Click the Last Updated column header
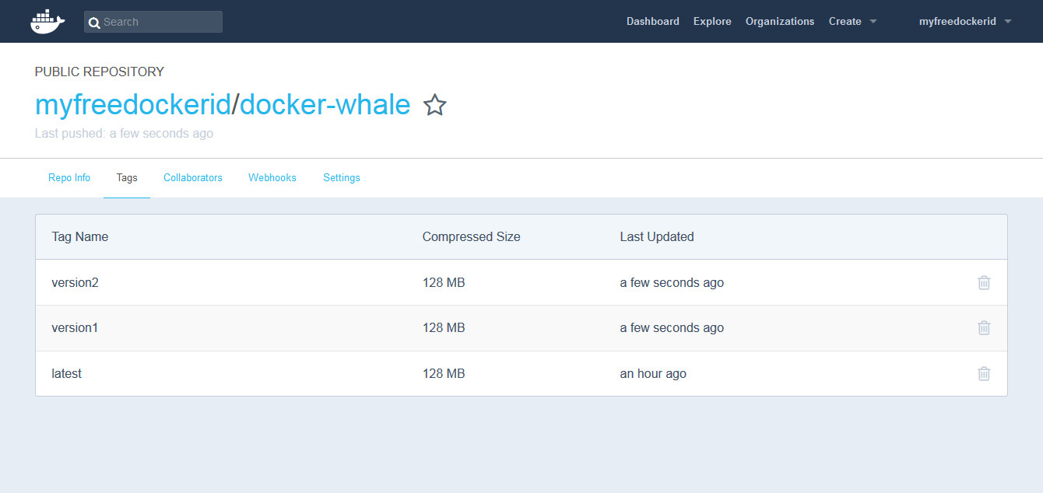The width and height of the screenshot is (1043, 493). point(657,236)
